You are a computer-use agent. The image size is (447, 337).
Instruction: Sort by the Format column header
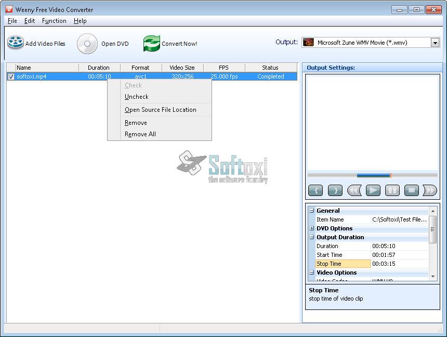pyautogui.click(x=141, y=68)
